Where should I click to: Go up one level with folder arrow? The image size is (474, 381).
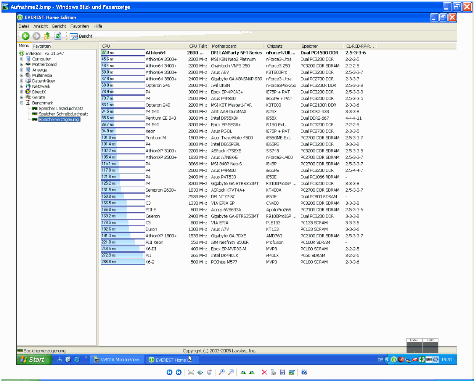coord(47,36)
